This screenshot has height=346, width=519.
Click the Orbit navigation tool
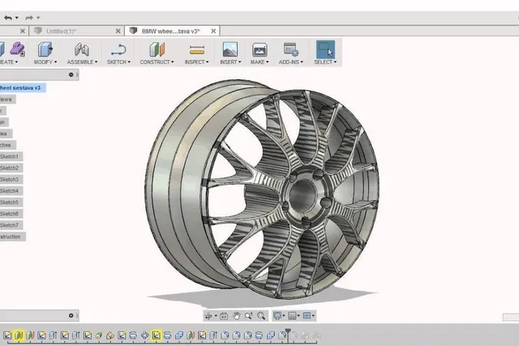[208, 316]
